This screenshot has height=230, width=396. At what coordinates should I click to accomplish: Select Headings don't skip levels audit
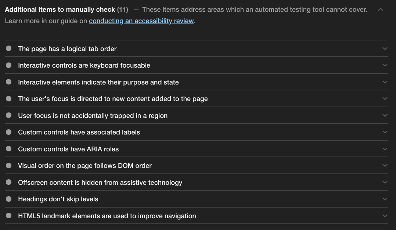click(x=197, y=199)
